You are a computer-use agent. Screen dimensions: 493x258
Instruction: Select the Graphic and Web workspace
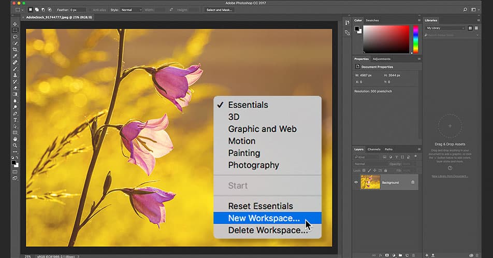click(x=267, y=129)
